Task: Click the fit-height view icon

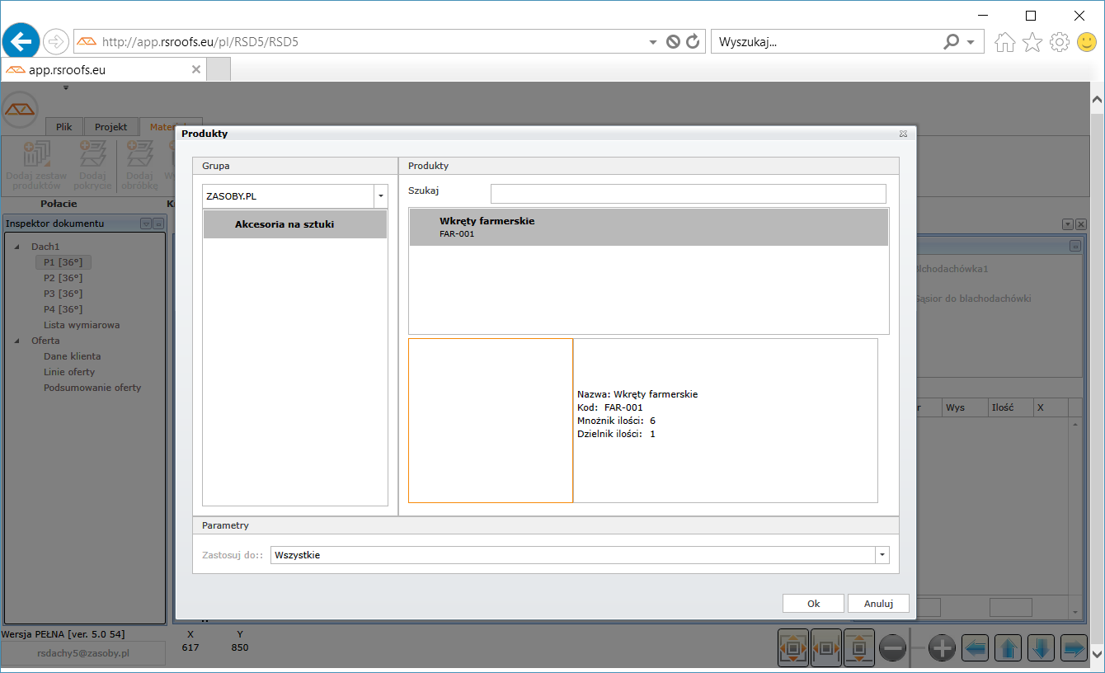Action: pyautogui.click(x=858, y=648)
